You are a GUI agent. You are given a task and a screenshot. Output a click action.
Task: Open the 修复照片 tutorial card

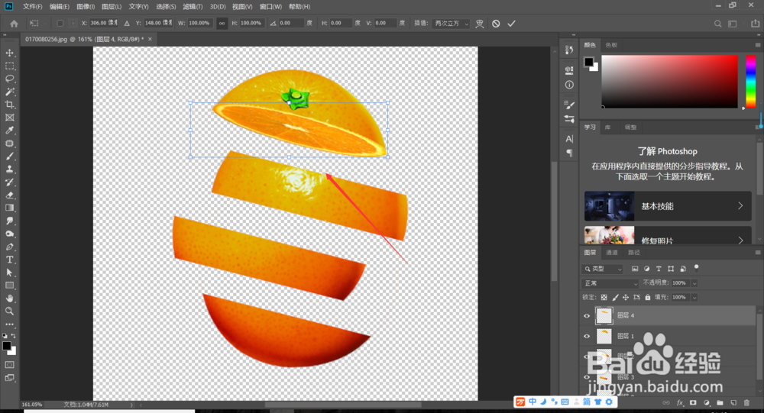pos(668,235)
